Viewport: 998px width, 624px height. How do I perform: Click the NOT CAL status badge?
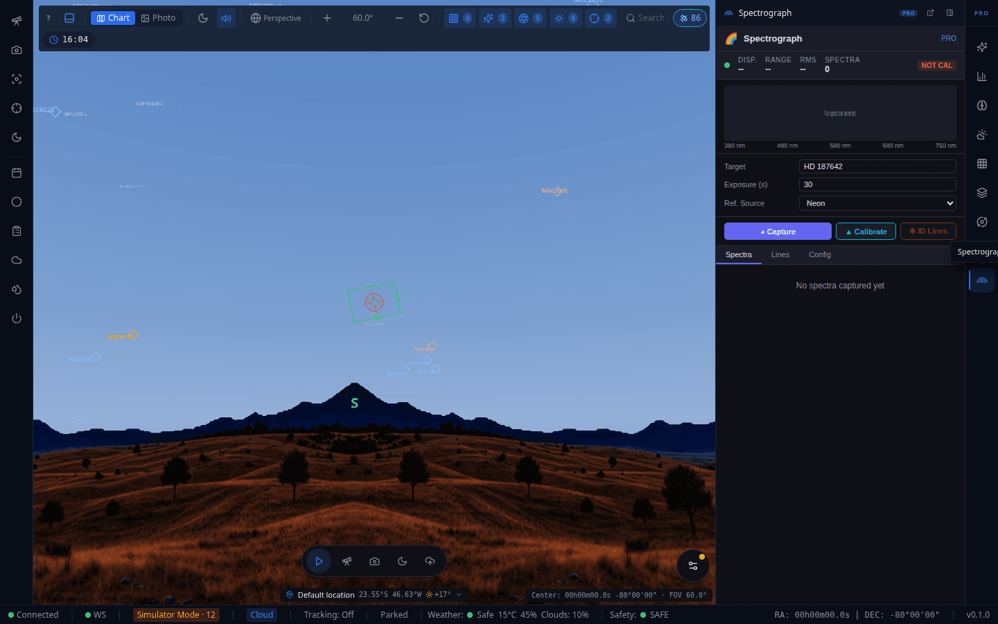pos(936,65)
